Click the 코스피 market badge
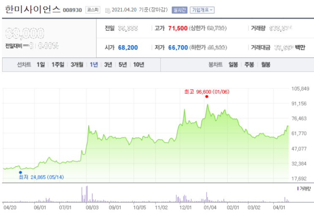314x214 pixels. (x=93, y=10)
